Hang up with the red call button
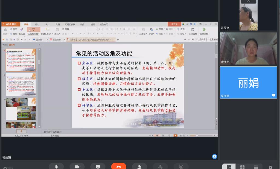 (119, 166)
